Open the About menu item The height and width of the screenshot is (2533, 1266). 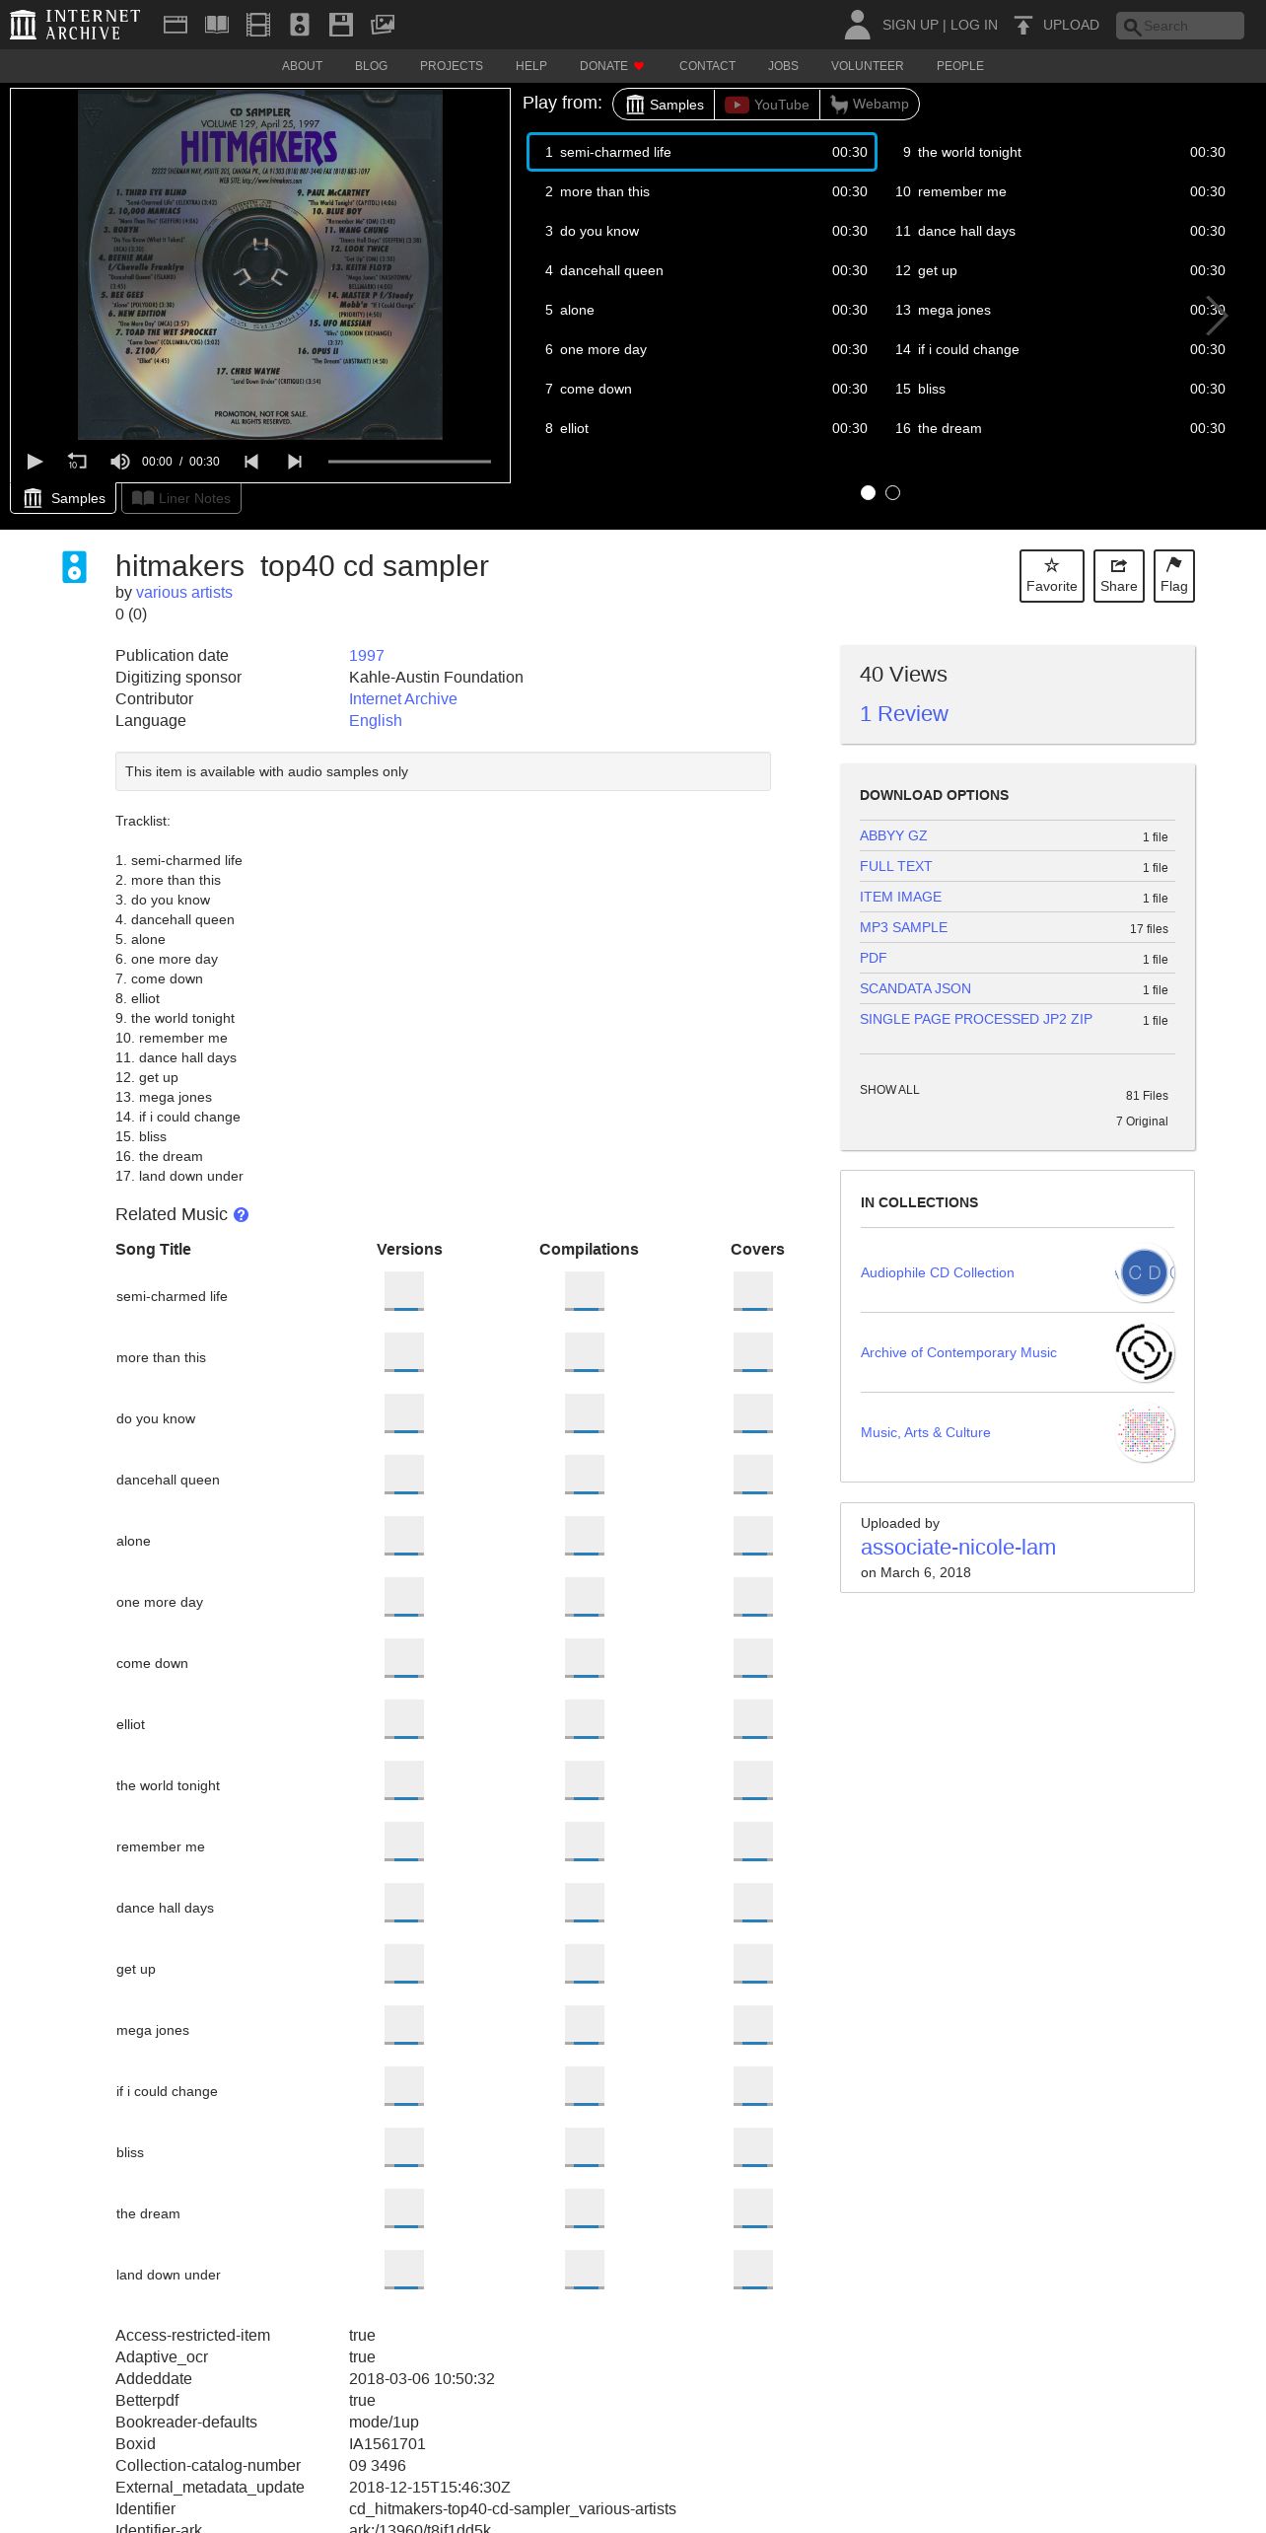point(302,66)
